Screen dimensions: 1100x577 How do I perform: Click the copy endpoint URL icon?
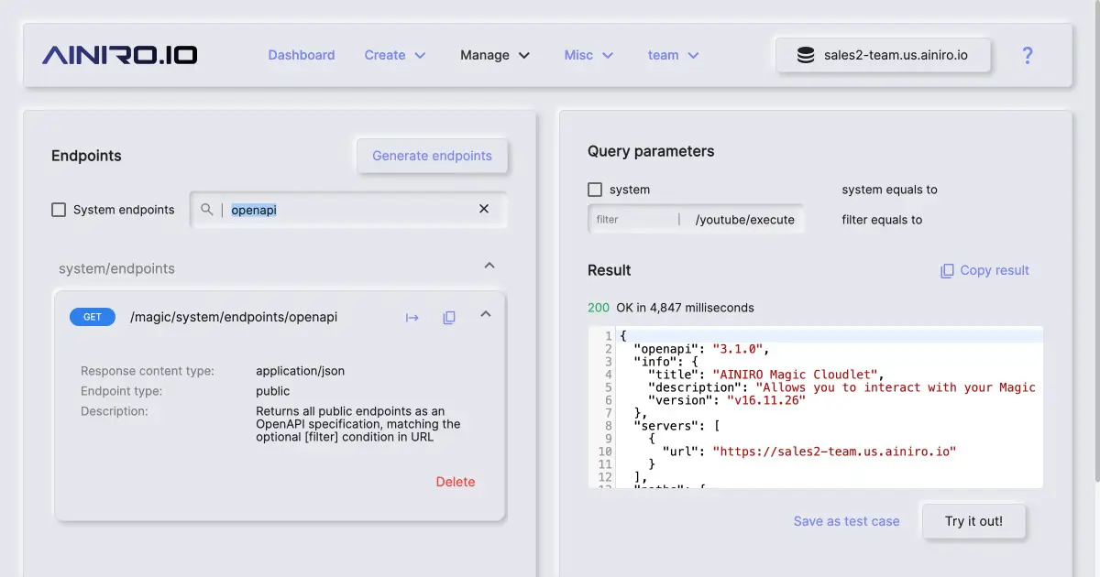(x=448, y=317)
